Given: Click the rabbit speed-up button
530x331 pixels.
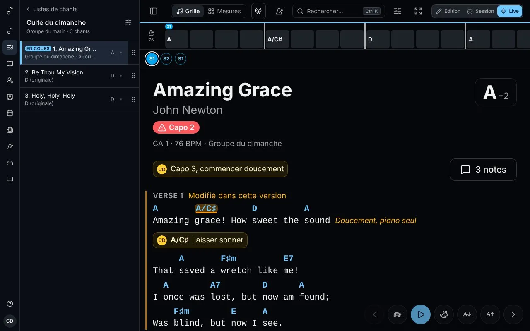Looking at the screenshot, I should click(x=444, y=314).
